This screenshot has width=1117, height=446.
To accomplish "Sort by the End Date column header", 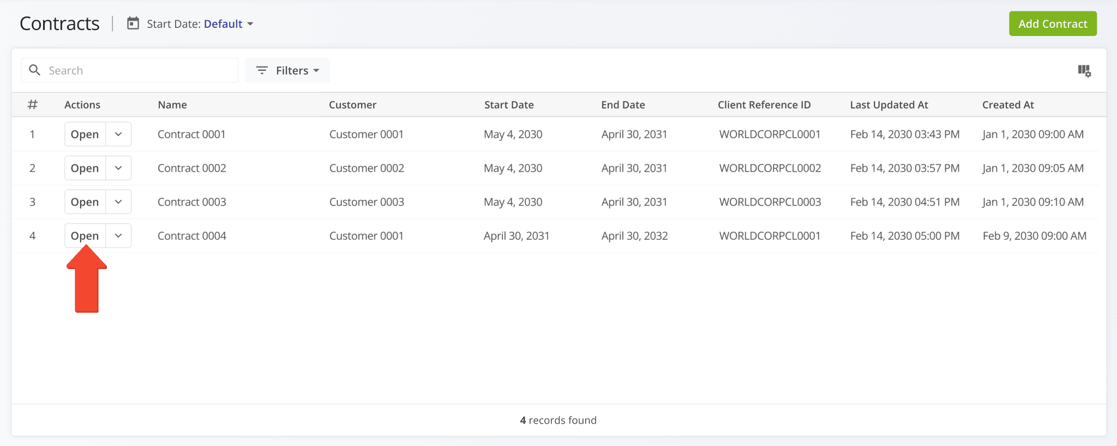I will coord(623,105).
